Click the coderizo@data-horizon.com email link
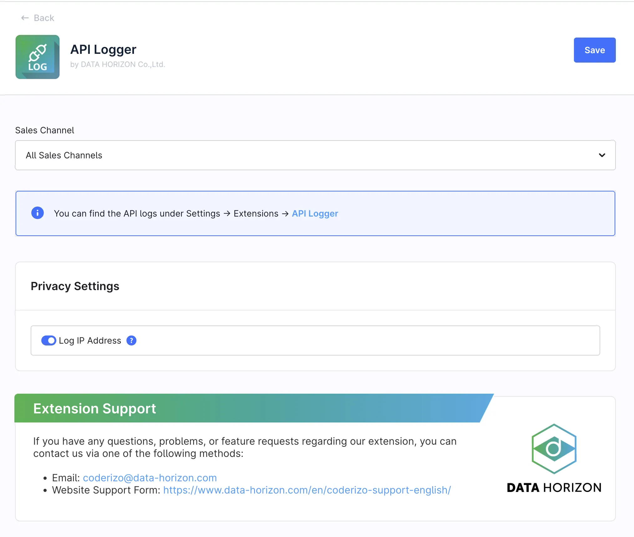The width and height of the screenshot is (634, 537). 150,478
